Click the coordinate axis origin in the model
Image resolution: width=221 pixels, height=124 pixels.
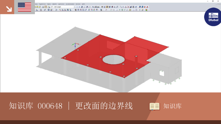pos(75,44)
